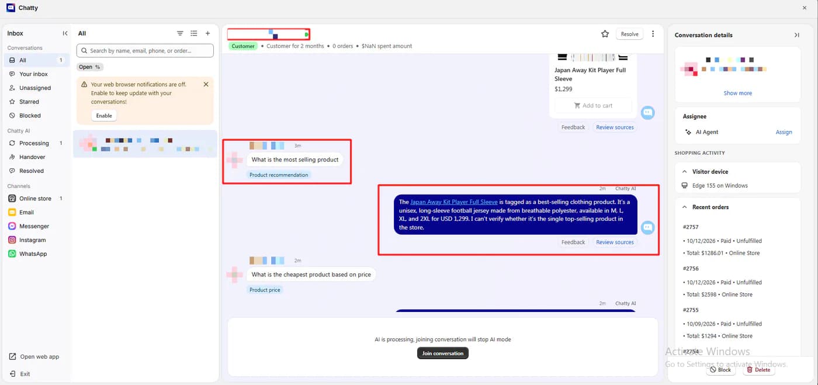Click 'Edge 155 on Windows' device entry

715,186
